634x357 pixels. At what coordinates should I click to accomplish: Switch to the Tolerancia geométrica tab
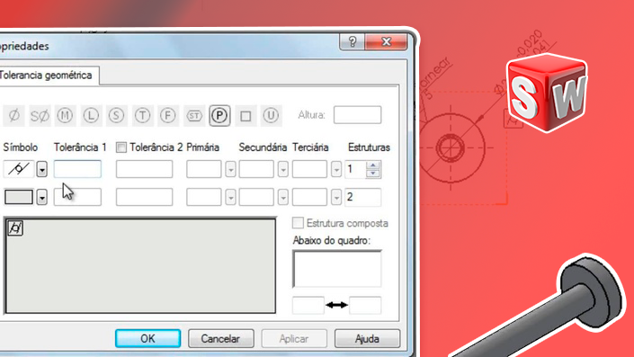click(47, 76)
